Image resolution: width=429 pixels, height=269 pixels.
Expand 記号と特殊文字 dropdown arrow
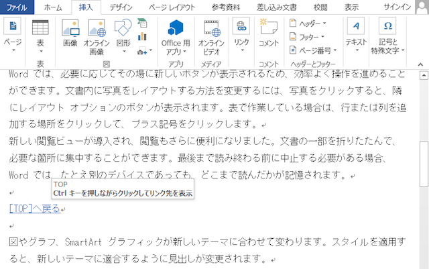point(403,50)
